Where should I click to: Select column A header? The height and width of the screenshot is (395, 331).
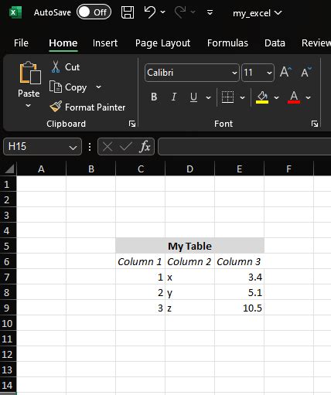(41, 169)
